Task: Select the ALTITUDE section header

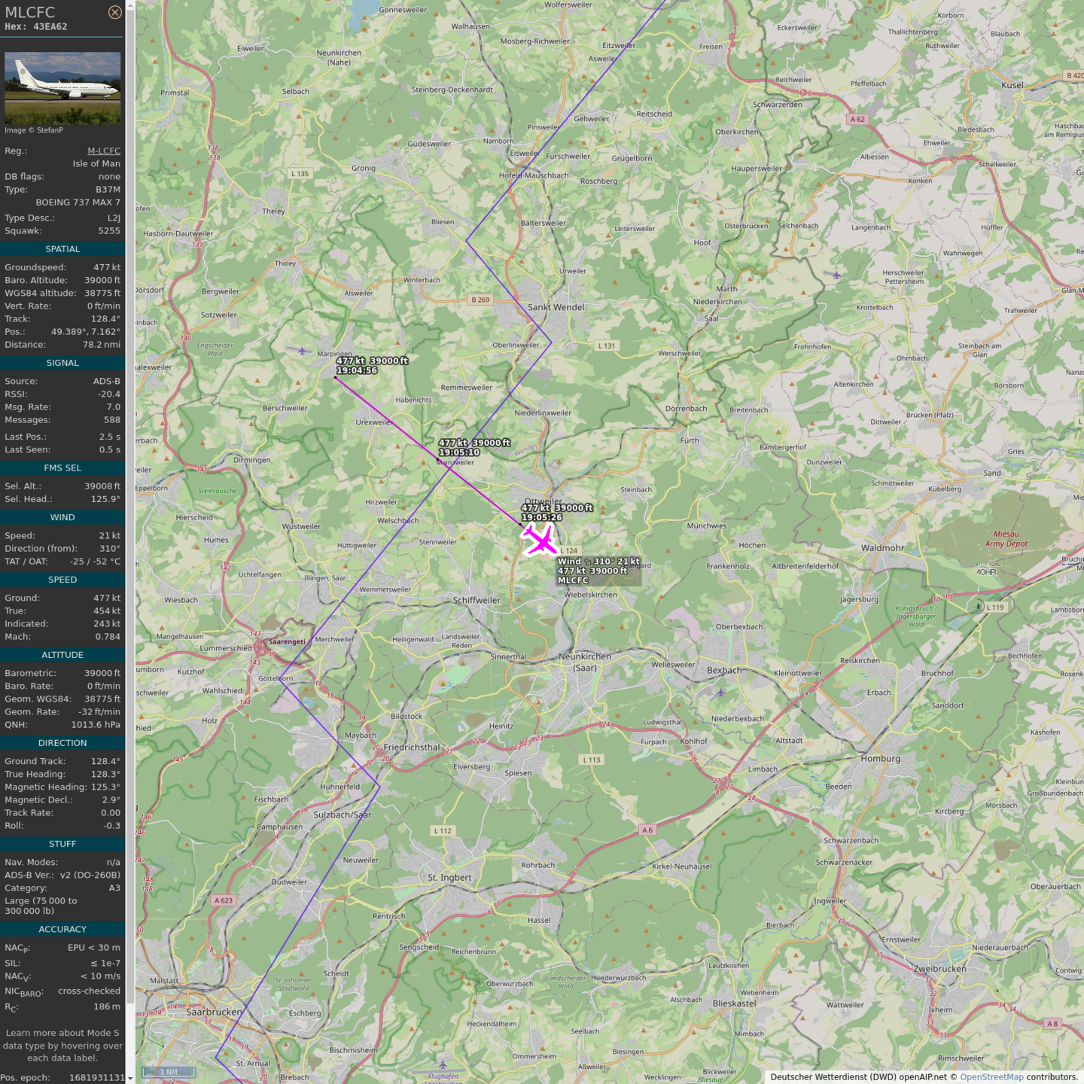Action: pyautogui.click(x=62, y=655)
